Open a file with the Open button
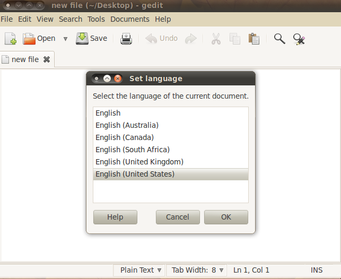 tap(39, 39)
